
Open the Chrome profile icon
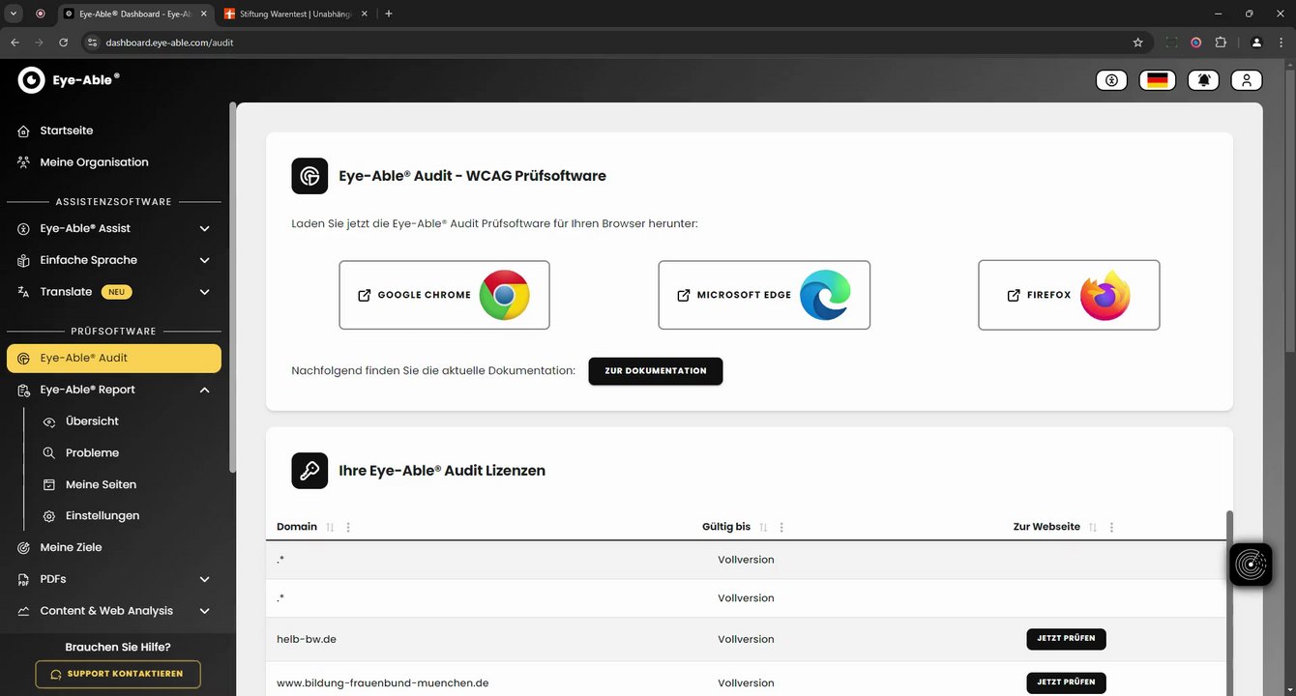point(1256,43)
